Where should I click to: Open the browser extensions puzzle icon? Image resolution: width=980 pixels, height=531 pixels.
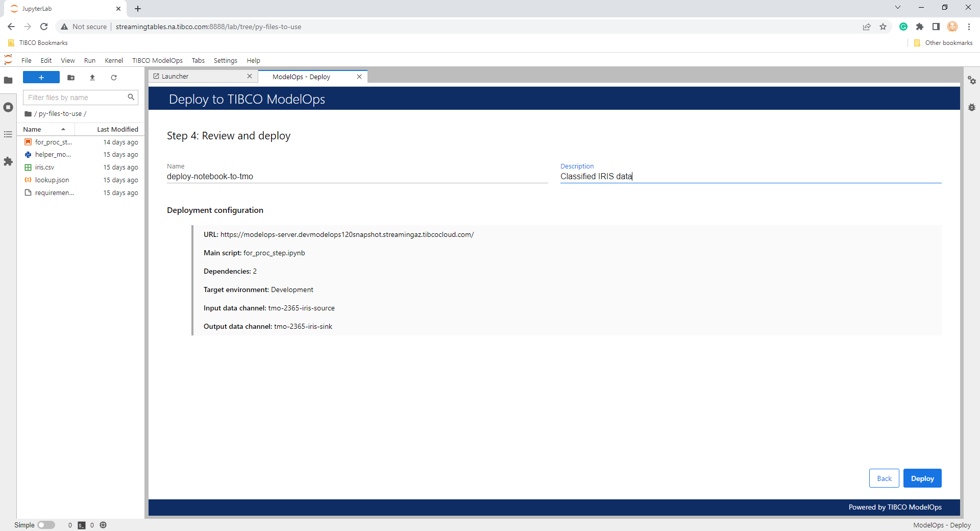coord(920,27)
